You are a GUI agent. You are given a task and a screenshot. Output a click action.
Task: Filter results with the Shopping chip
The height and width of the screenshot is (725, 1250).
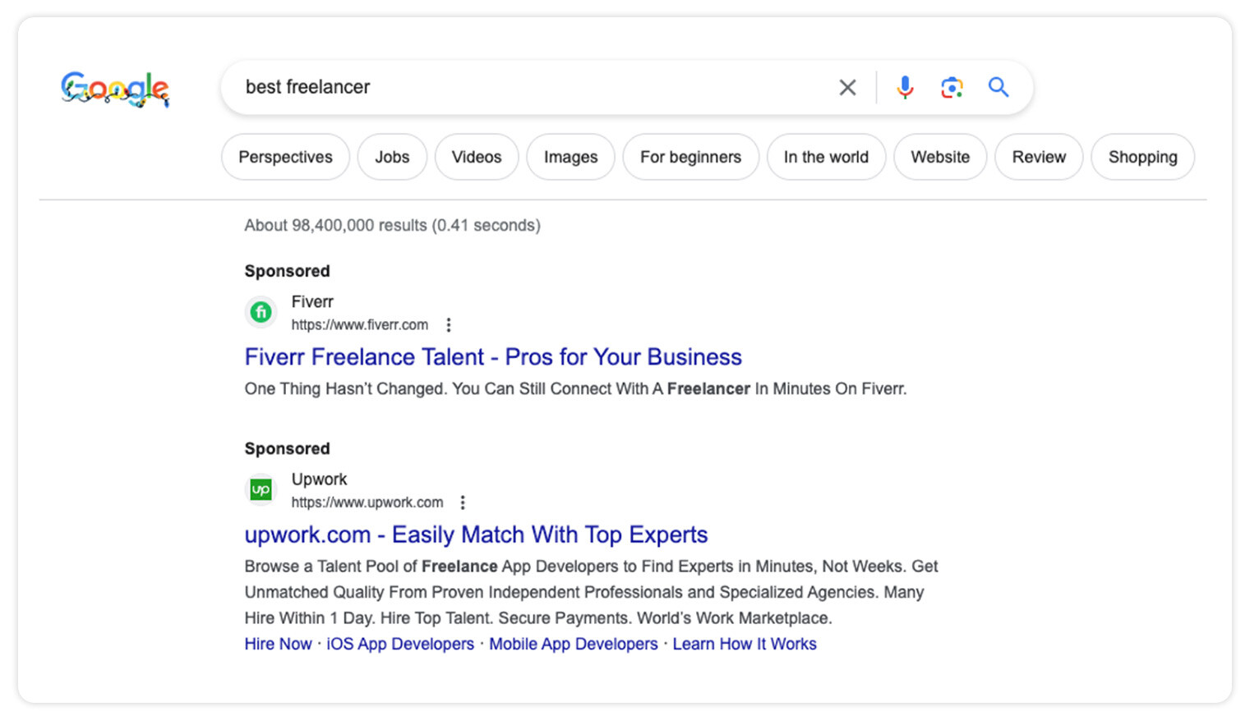coord(1142,157)
